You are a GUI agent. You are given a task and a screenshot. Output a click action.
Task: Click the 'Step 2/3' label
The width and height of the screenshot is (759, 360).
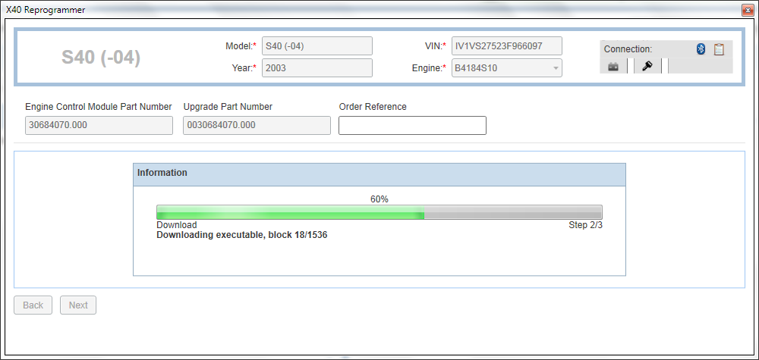pos(585,225)
